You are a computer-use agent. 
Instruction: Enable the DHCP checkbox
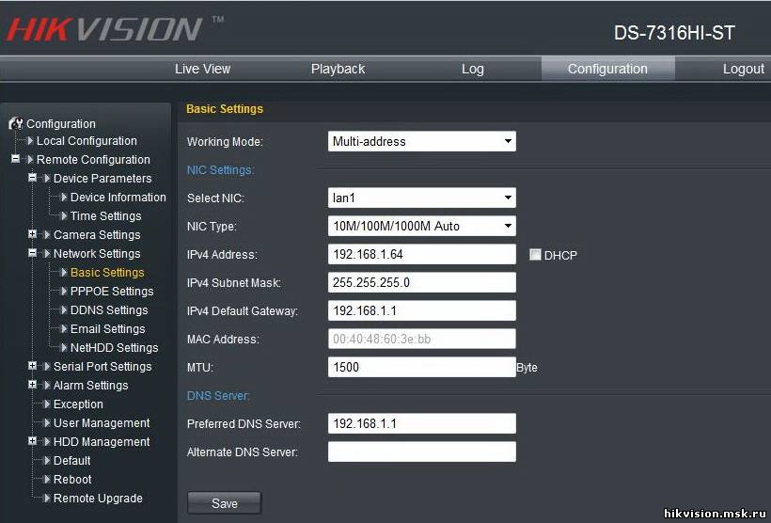pyautogui.click(x=535, y=254)
